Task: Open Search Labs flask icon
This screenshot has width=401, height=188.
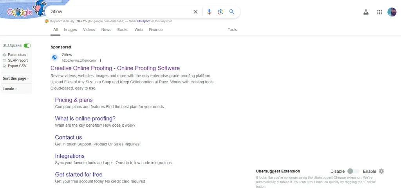Action: [366, 12]
